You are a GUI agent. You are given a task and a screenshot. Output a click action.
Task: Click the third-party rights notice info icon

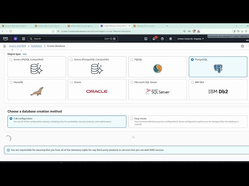(x=8, y=150)
